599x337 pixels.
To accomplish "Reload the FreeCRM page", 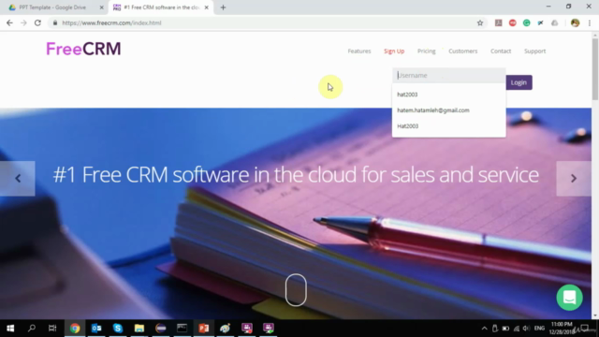I will click(37, 22).
